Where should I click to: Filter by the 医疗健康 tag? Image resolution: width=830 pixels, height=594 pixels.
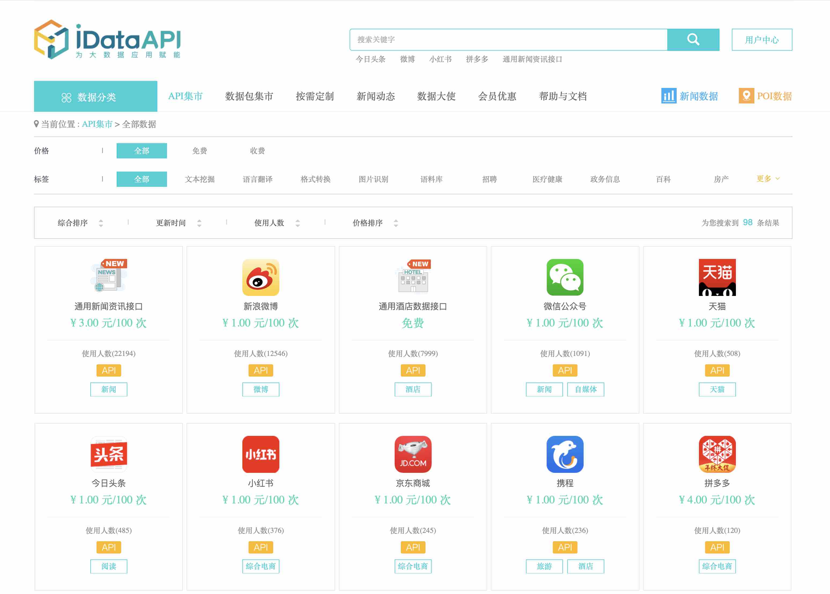tap(547, 179)
